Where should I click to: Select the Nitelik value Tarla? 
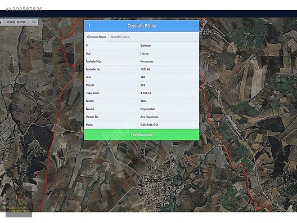pyautogui.click(x=143, y=101)
